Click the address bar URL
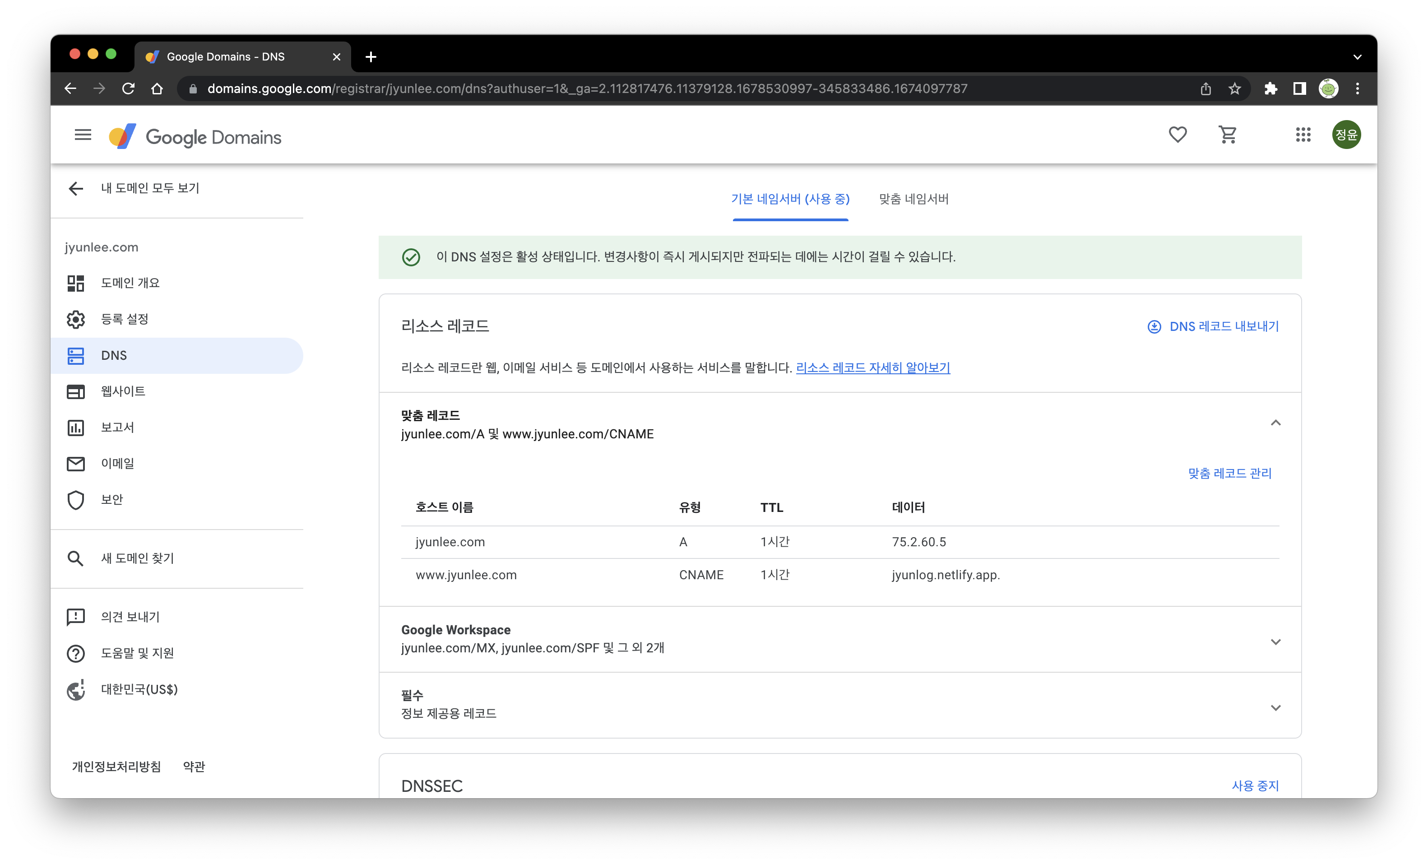The width and height of the screenshot is (1428, 865). (x=587, y=88)
